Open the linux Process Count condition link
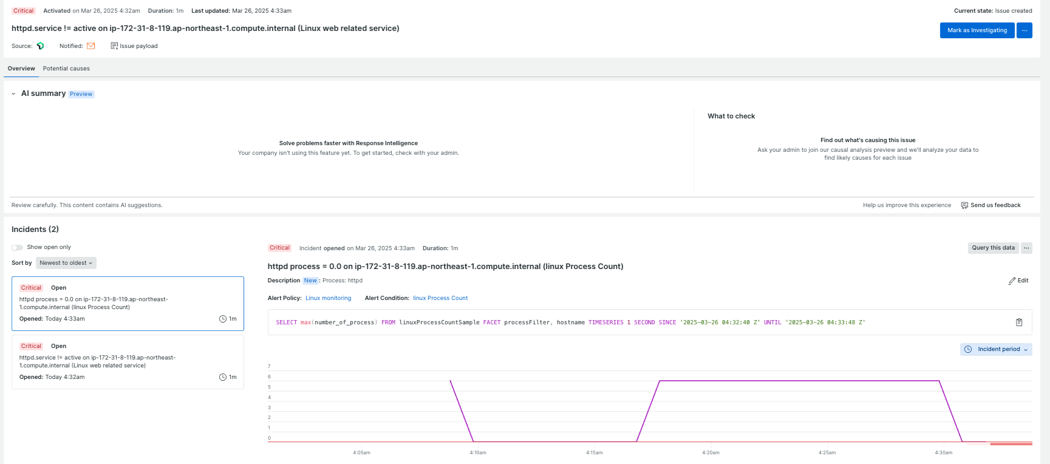This screenshot has width=1050, height=464. (440, 298)
